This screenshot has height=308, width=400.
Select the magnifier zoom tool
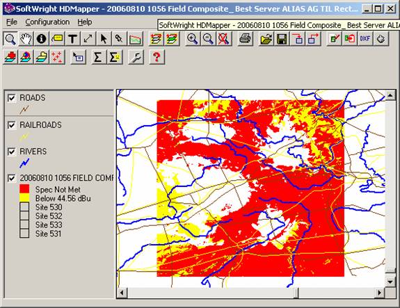10,39
